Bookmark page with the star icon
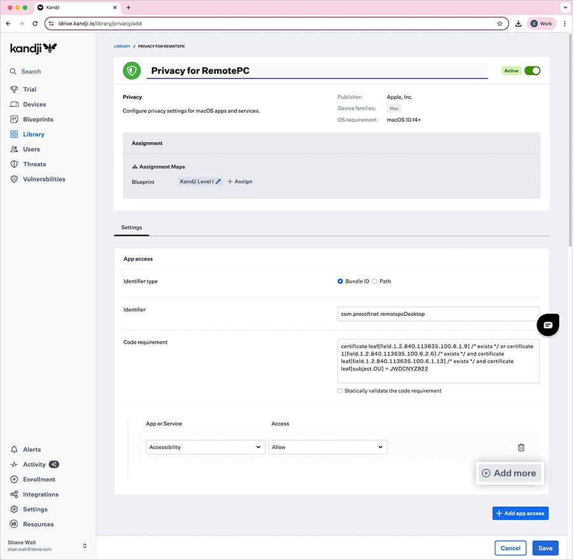Image resolution: width=573 pixels, height=560 pixels. tap(500, 24)
